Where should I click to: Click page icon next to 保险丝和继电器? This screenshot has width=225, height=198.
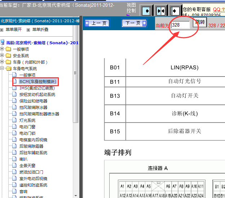click(x=14, y=100)
